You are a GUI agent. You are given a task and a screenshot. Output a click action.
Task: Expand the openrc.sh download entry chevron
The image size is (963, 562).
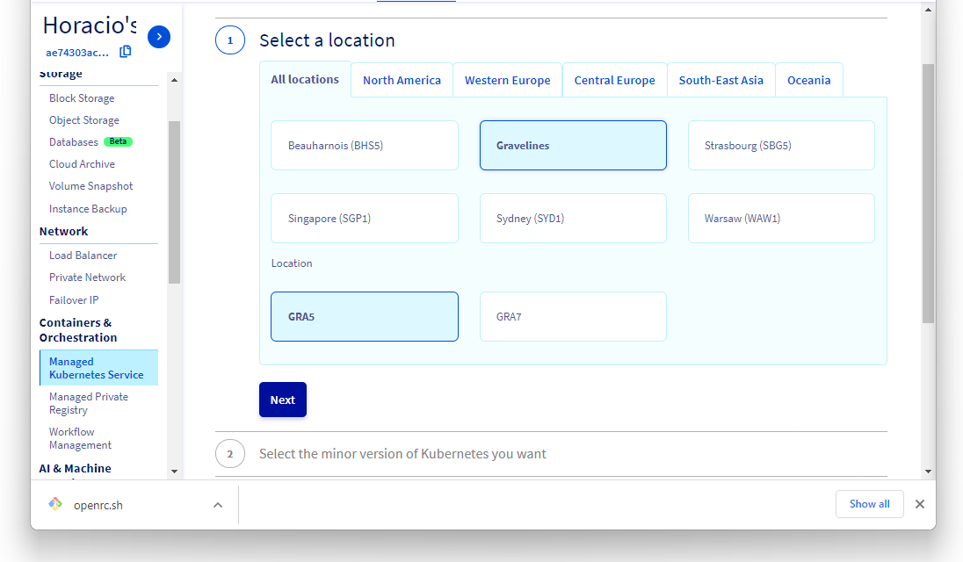tap(217, 505)
